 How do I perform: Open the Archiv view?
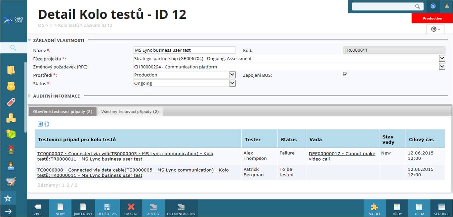click(x=153, y=209)
